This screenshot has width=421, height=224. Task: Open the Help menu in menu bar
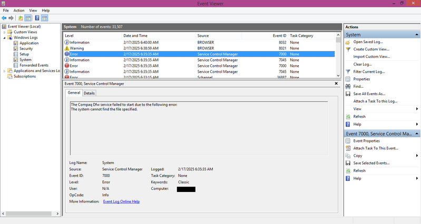pyautogui.click(x=46, y=11)
